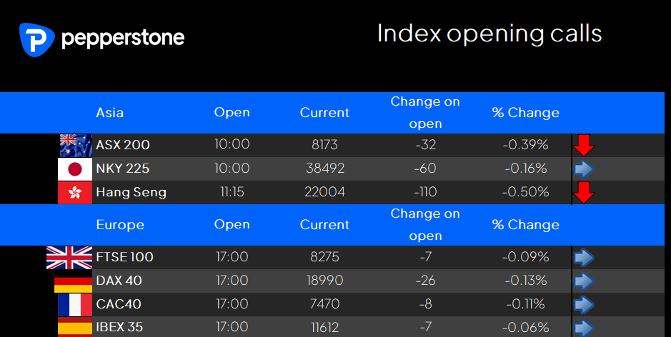
Task: Click the blue sideways arrow for NKY 225
Action: coord(584,169)
